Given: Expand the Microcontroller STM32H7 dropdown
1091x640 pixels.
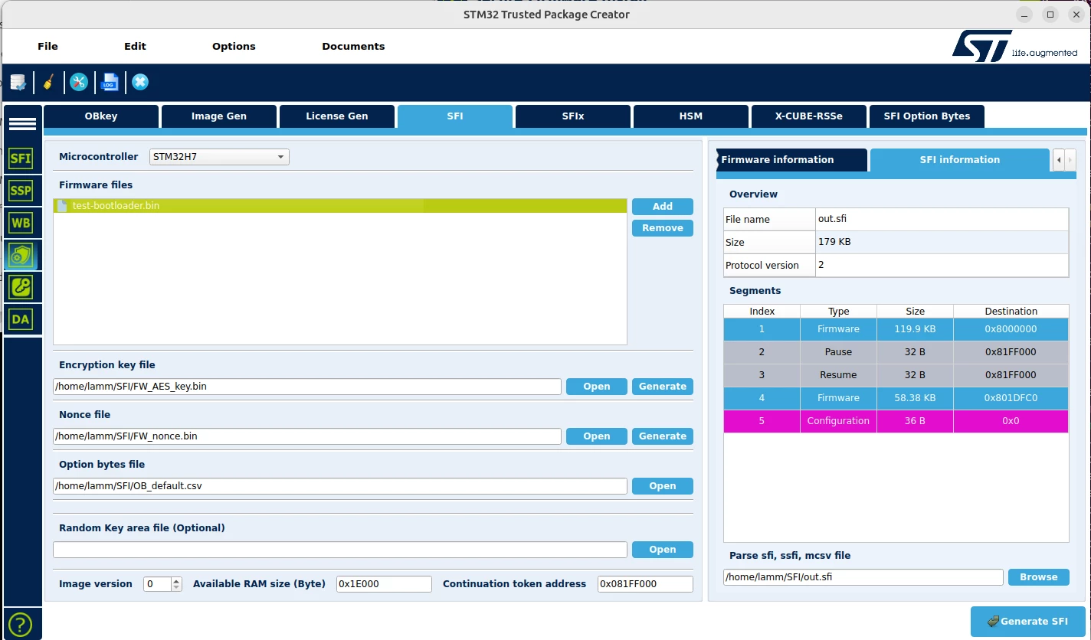Looking at the screenshot, I should point(219,157).
